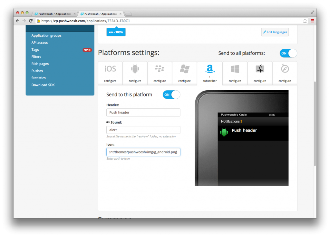The height and width of the screenshot is (237, 330).
Task: Enter fullscreen with the expand arrows icon
Action: [312, 13]
